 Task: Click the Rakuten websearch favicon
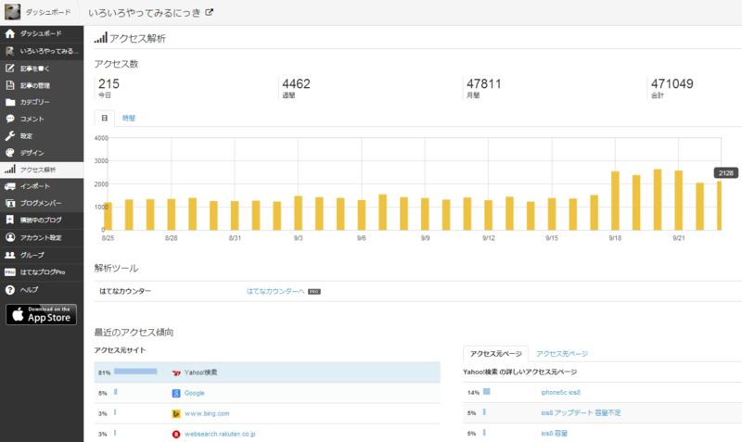(x=176, y=434)
